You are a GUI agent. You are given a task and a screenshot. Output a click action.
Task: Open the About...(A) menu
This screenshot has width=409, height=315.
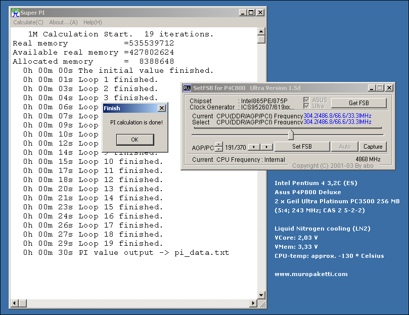(63, 22)
